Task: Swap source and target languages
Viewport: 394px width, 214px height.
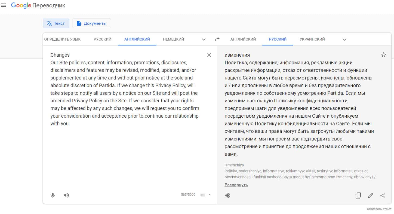Action: pyautogui.click(x=217, y=39)
